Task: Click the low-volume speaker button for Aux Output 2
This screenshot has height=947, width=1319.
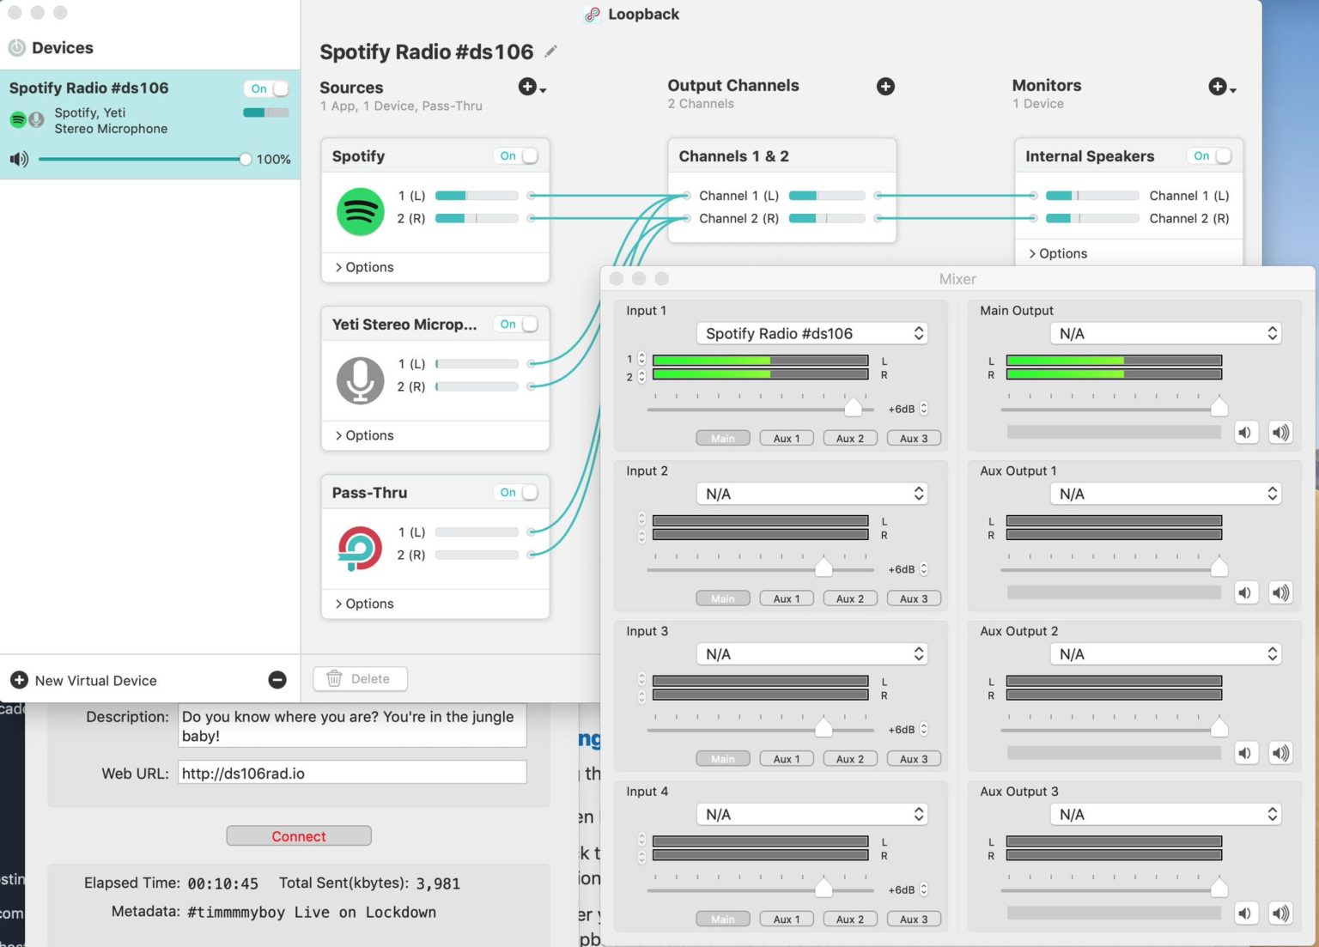Action: coord(1245,753)
